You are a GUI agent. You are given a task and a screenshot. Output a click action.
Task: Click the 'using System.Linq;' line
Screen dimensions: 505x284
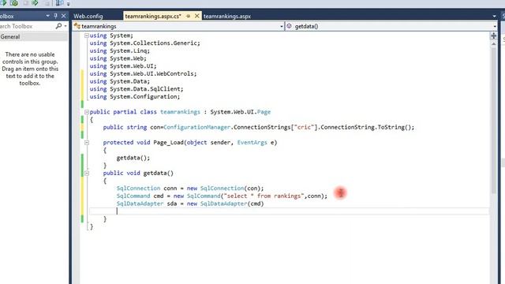(x=119, y=50)
